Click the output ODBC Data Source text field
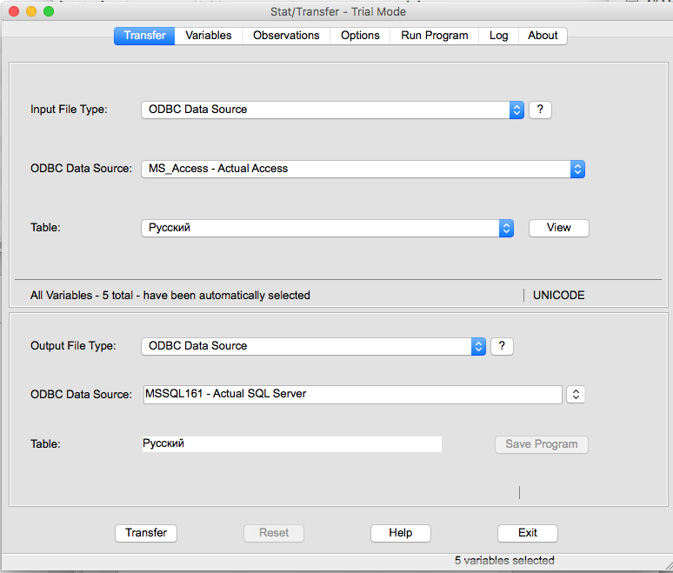The image size is (673, 573). (352, 395)
